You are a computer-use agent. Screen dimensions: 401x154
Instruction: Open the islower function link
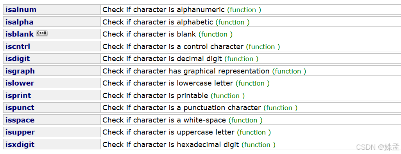pyautogui.click(x=20, y=83)
